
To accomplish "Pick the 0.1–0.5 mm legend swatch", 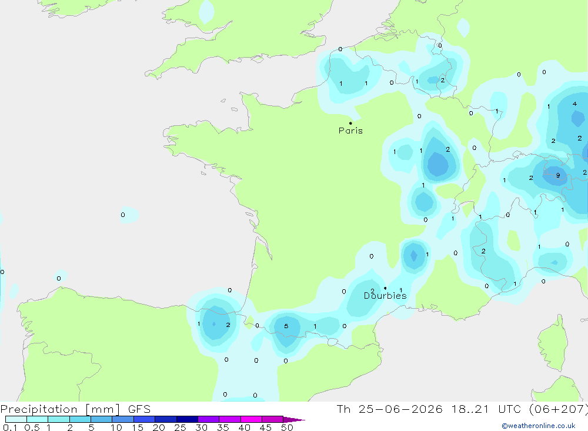I will click(x=16, y=419).
